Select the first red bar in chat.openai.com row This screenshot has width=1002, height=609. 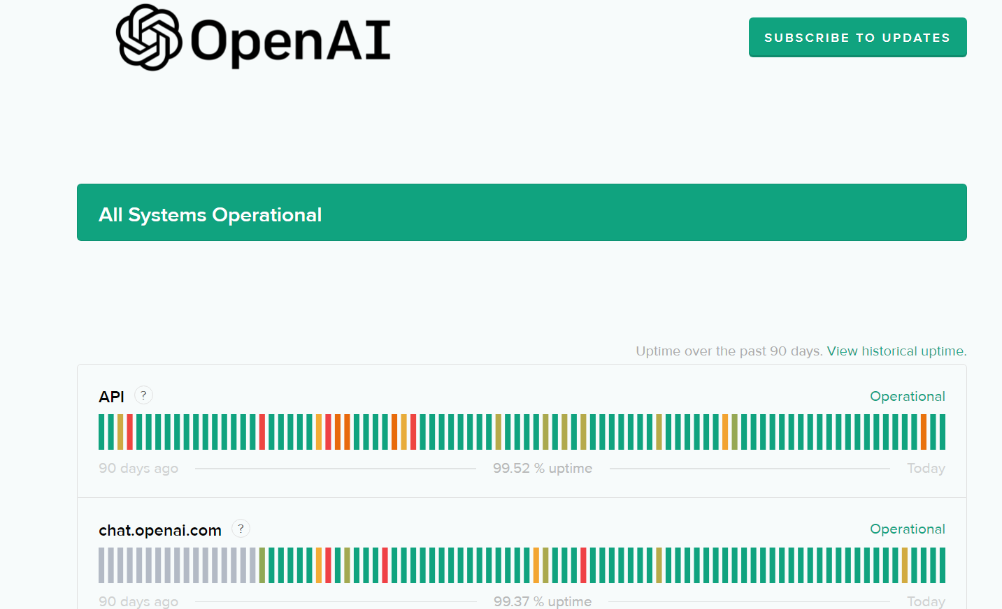328,565
